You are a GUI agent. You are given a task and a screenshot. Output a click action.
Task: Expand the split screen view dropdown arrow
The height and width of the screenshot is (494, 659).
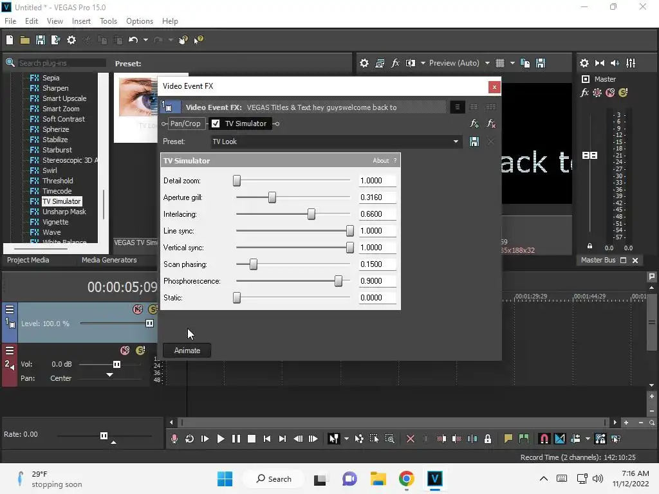(423, 63)
